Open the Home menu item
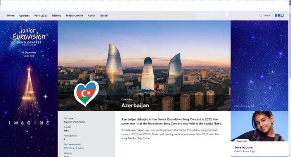This screenshot has width=291, height=157. pos(11,16)
